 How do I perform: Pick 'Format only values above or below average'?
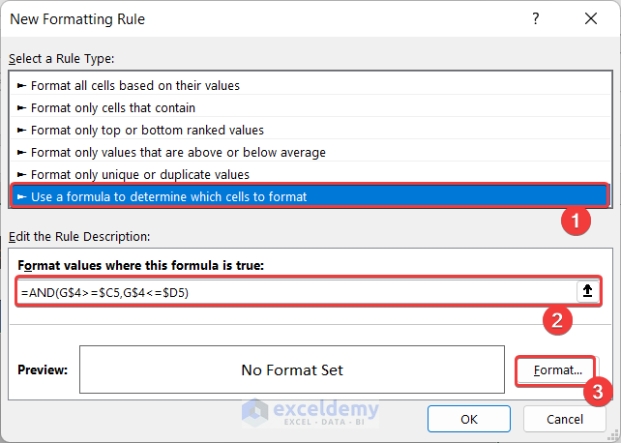coord(178,152)
